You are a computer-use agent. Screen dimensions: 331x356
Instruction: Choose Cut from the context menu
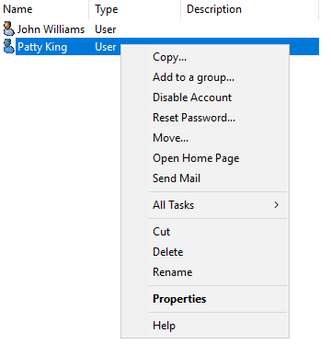point(205,232)
